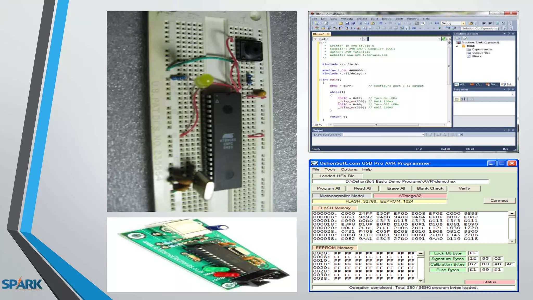
Task: Click the Undo arrow icon
Action: click(x=381, y=23)
